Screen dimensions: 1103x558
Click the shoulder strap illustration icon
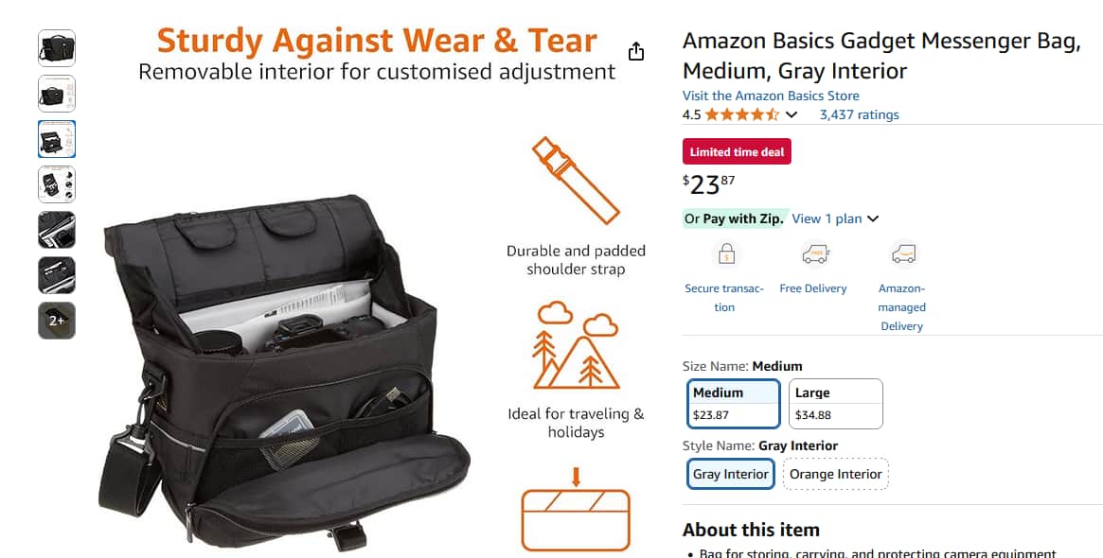(x=576, y=181)
